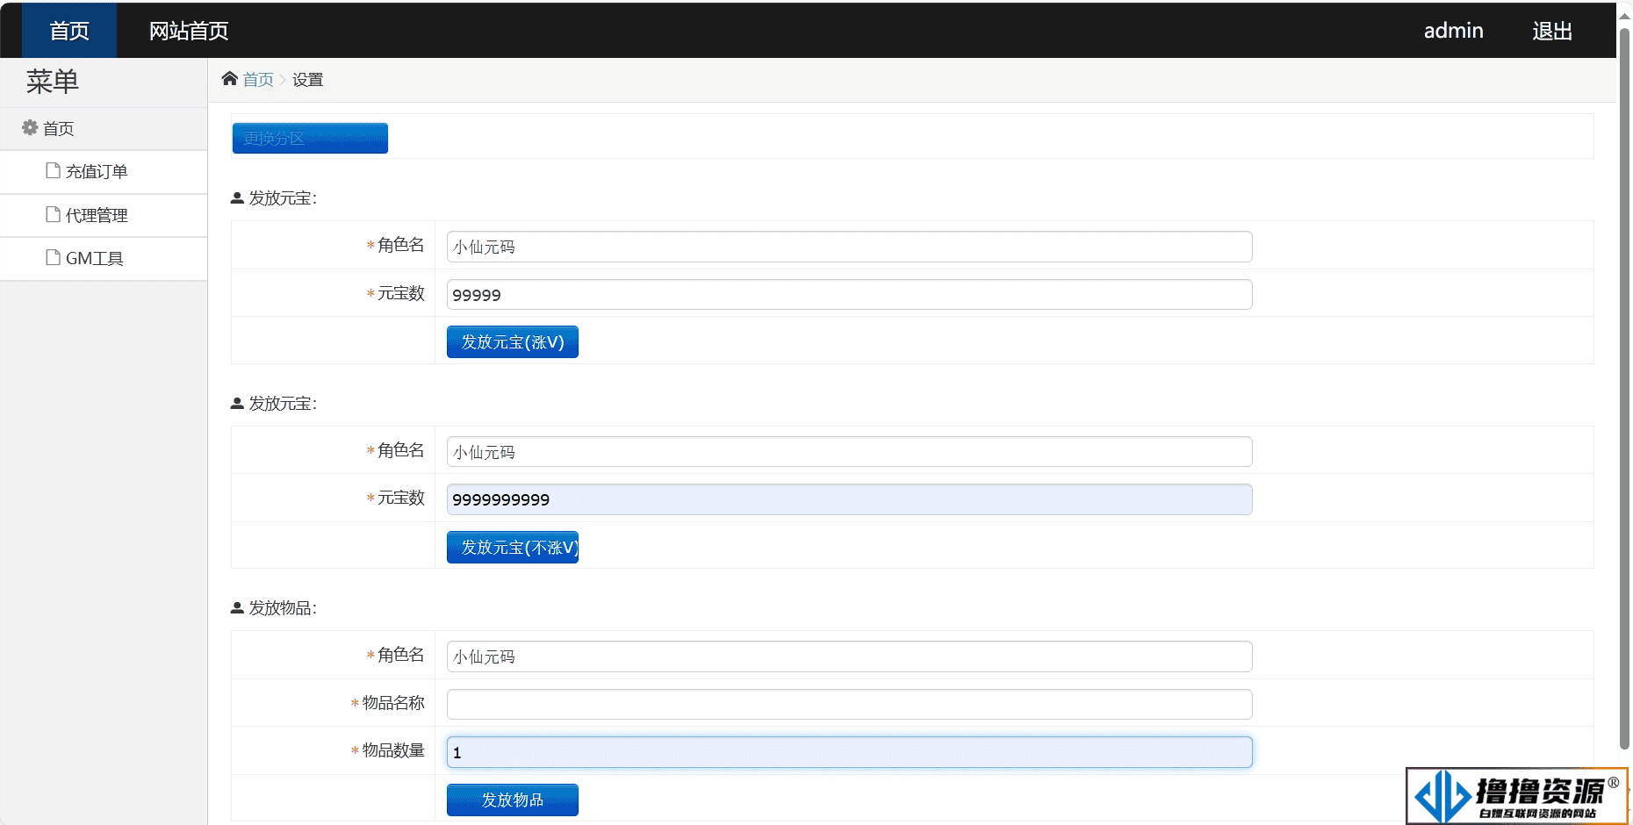The image size is (1633, 825).
Task: Click the 发放物品 button
Action: coord(513,800)
